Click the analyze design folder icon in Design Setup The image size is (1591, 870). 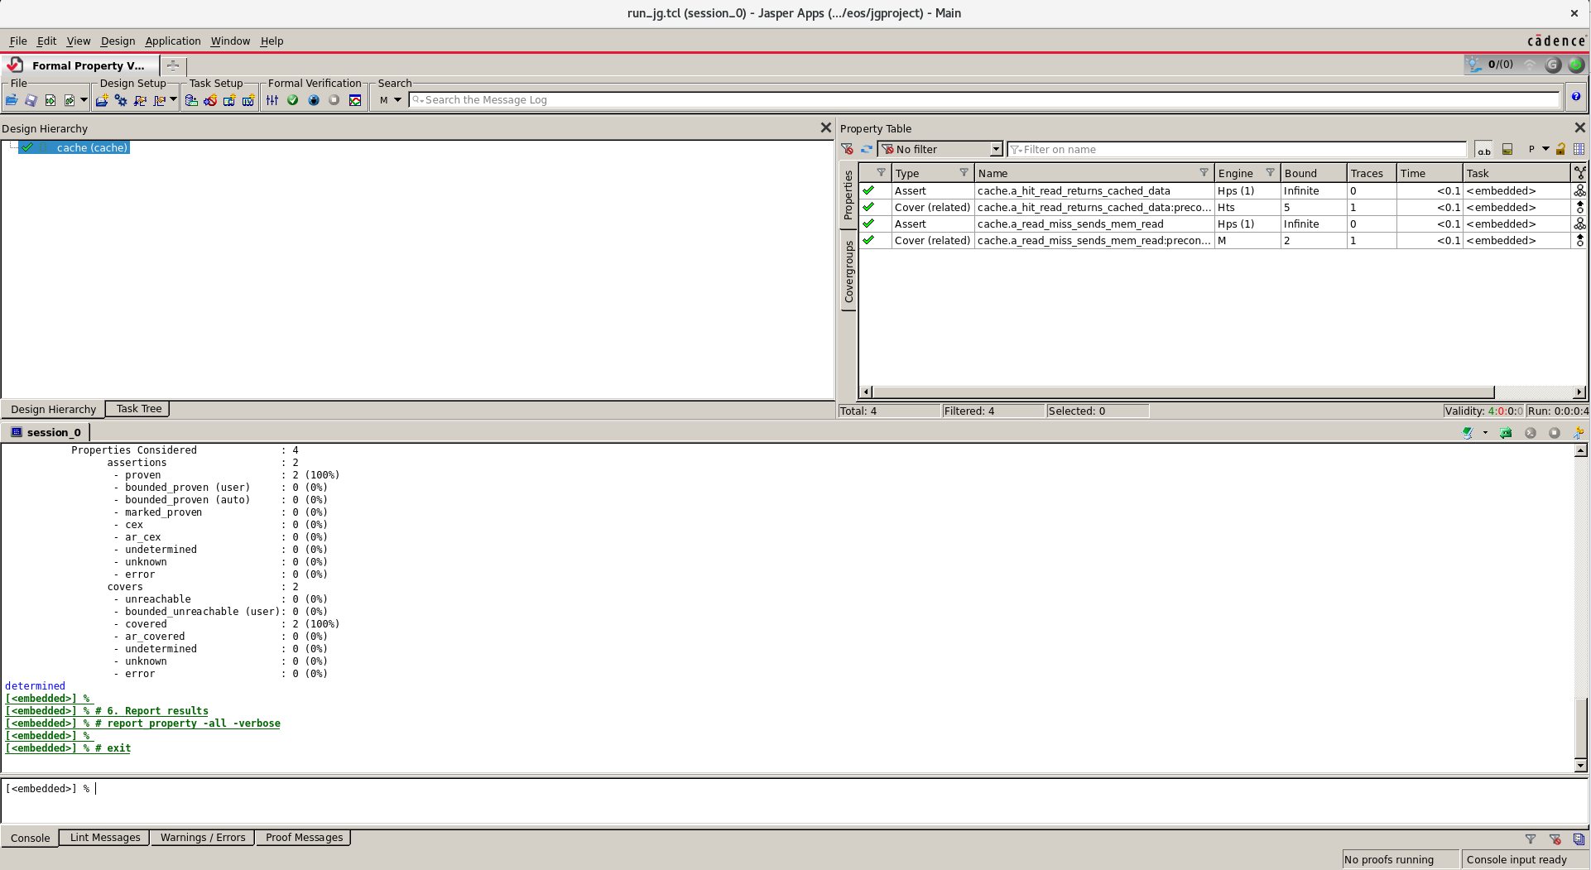coord(102,100)
